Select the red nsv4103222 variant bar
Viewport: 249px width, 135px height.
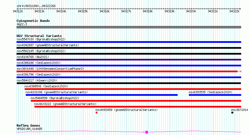click(138, 107)
